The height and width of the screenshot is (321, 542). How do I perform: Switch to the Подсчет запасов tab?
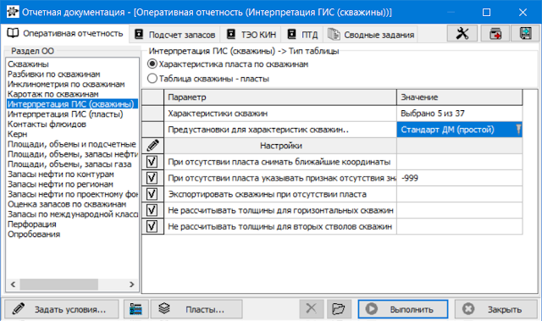pos(174,35)
